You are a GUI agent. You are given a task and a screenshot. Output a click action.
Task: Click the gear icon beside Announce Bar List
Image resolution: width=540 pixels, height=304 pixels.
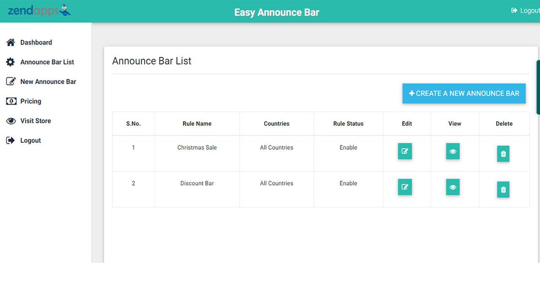(x=11, y=62)
